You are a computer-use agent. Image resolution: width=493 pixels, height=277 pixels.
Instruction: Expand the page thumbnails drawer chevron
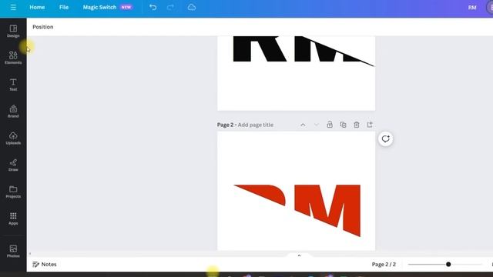click(299, 255)
